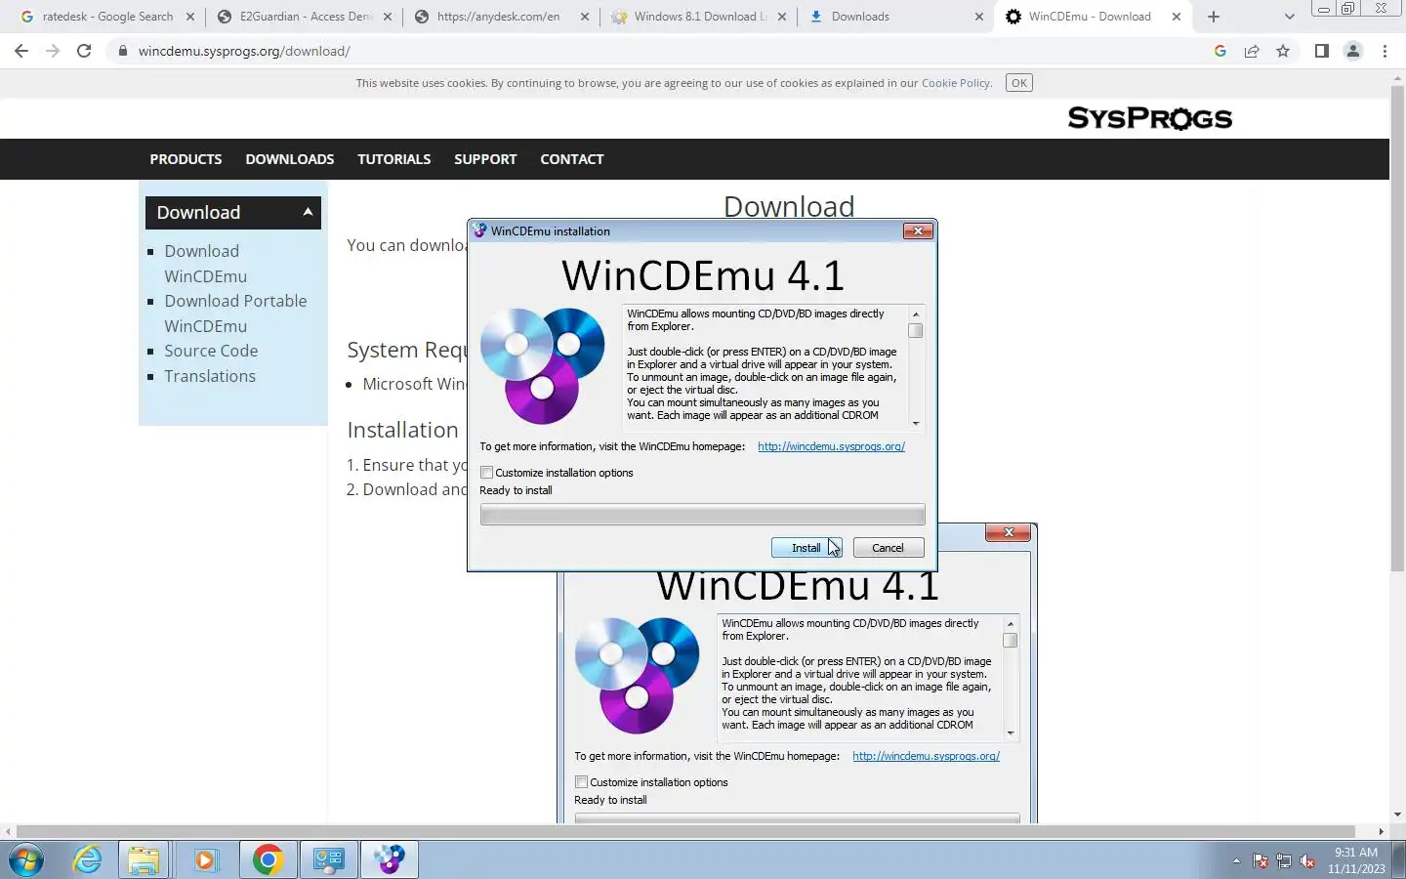1406x879 pixels.
Task: Click the Google icon in the address bar
Action: [1220, 51]
